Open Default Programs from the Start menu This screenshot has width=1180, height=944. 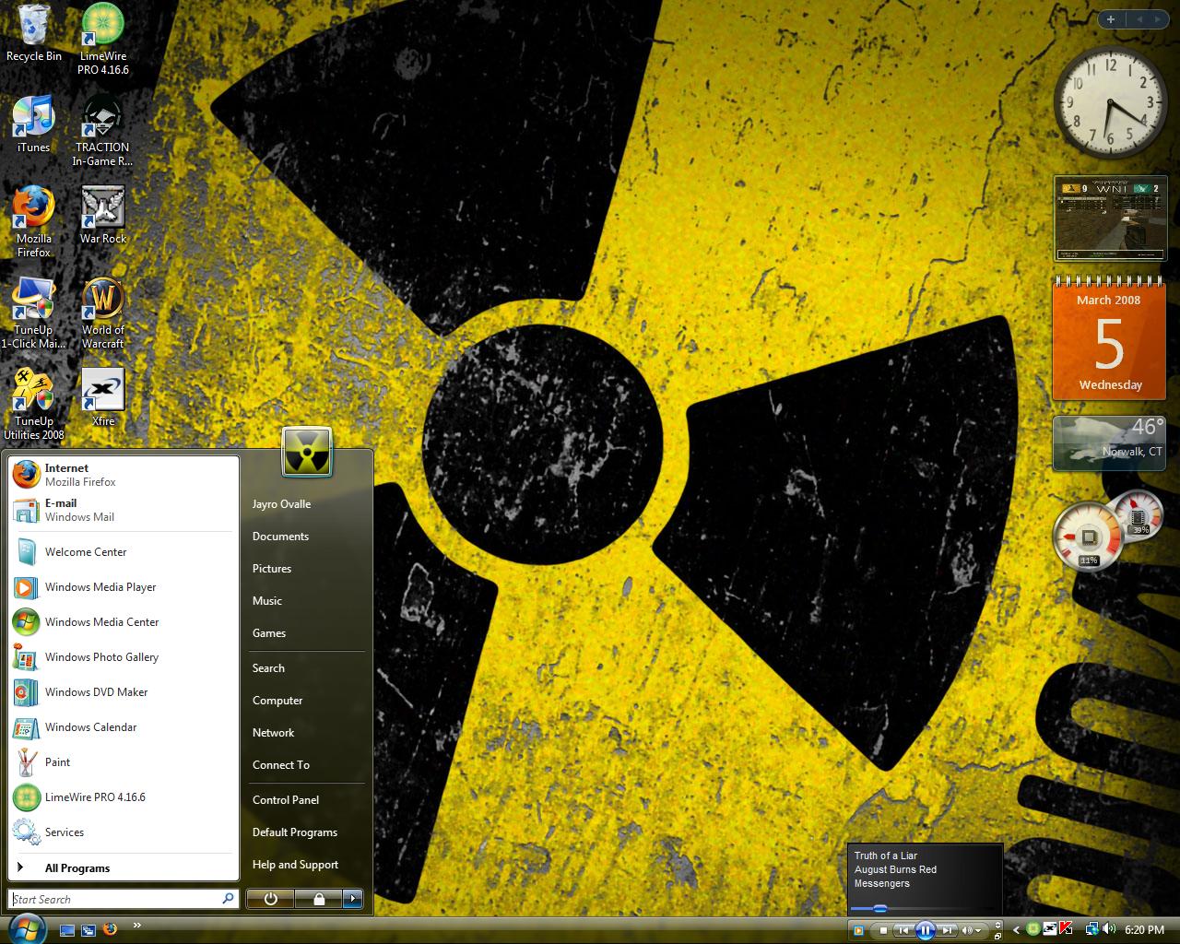(x=306, y=832)
